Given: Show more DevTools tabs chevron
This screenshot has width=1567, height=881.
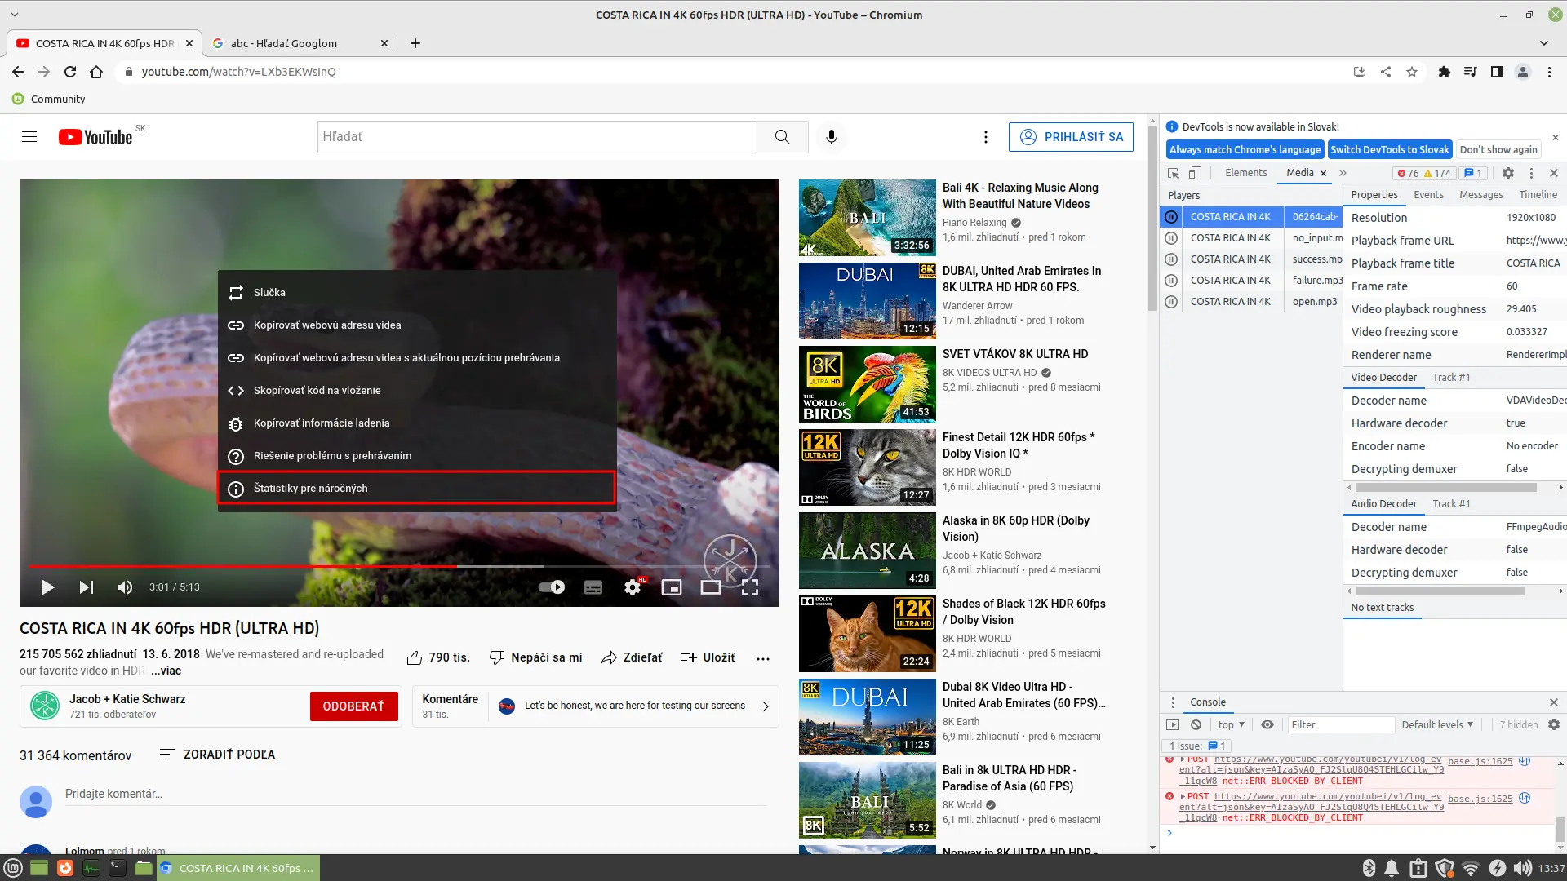Looking at the screenshot, I should point(1343,173).
